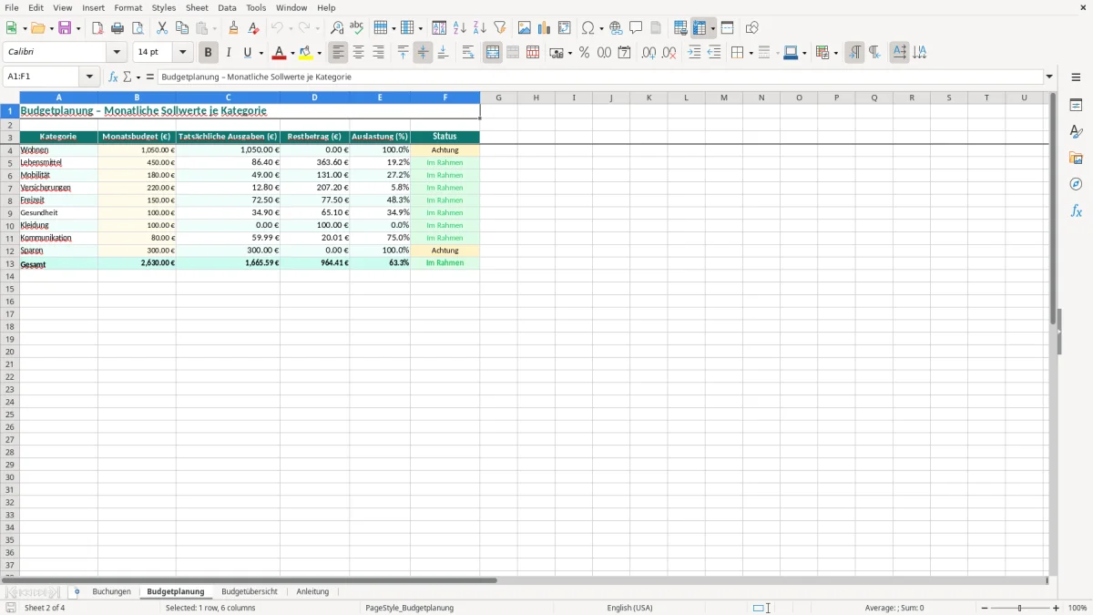Open the Function Wizard in the formula bar
This screenshot has width=1093, height=615.
click(x=114, y=77)
